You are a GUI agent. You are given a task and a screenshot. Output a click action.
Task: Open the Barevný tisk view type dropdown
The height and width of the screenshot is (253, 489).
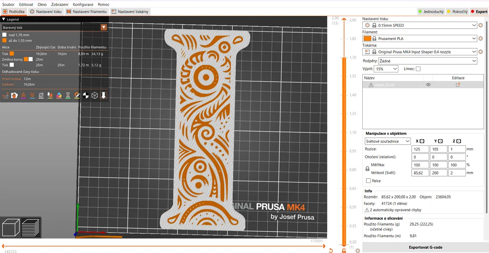coord(55,28)
